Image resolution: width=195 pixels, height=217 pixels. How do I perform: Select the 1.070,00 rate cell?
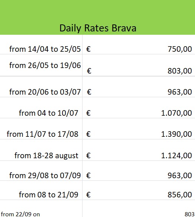click(x=139, y=108)
